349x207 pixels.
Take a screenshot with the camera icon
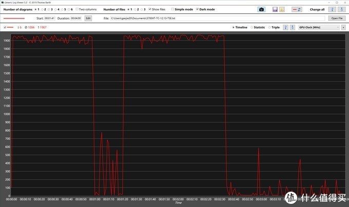(261, 9)
